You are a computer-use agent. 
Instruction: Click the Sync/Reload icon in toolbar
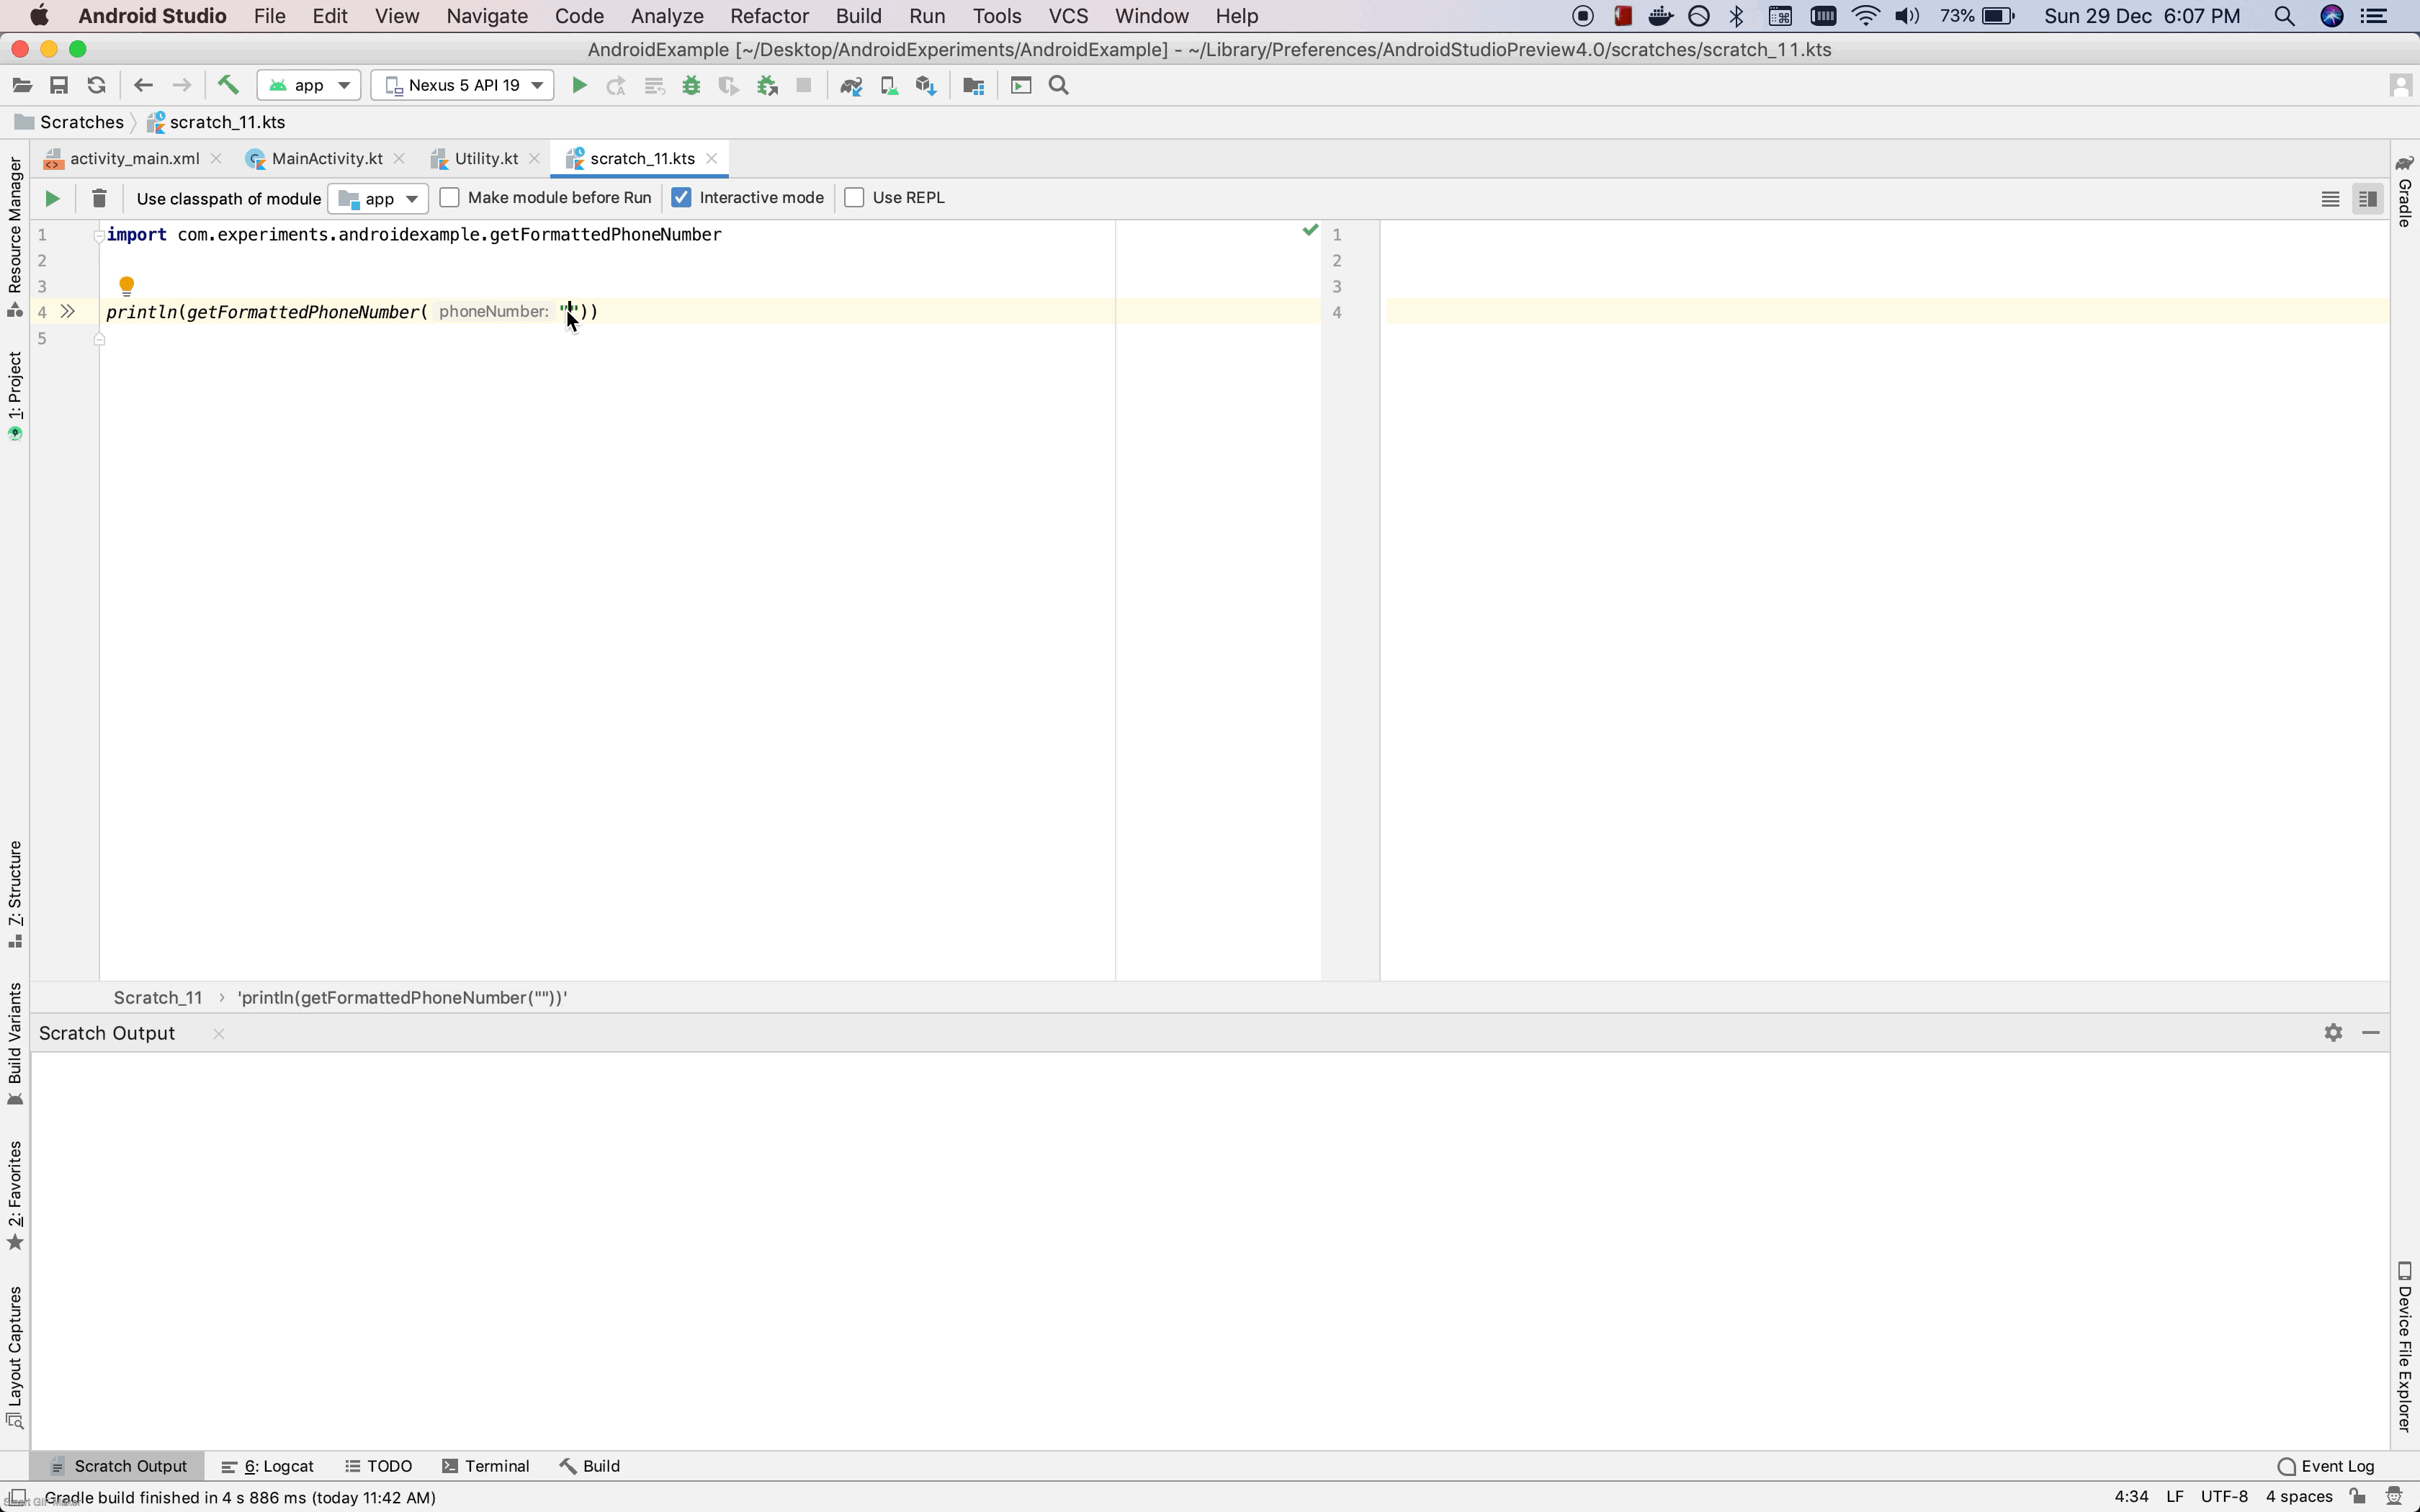(x=96, y=86)
